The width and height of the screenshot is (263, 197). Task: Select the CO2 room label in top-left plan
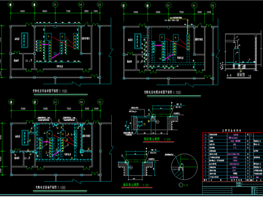click(29, 60)
